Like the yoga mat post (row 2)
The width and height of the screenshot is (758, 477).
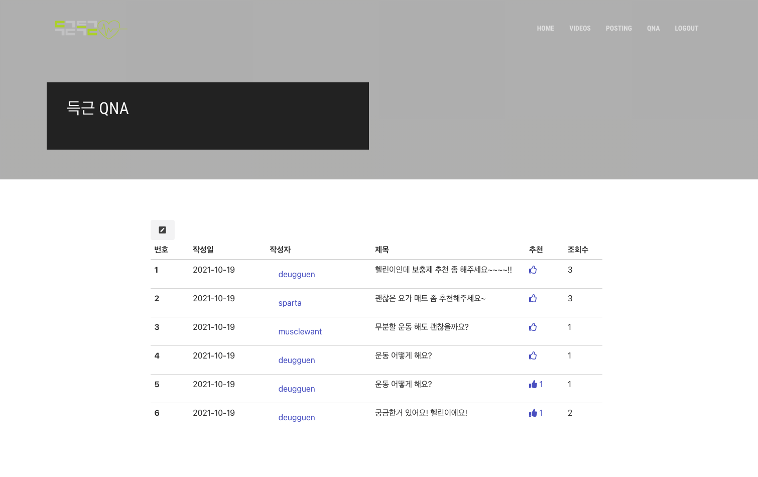[x=533, y=298]
